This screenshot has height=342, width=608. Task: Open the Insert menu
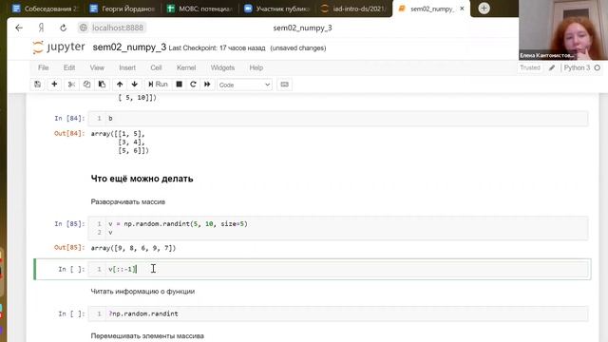tap(127, 67)
